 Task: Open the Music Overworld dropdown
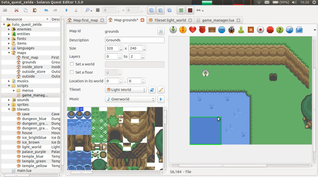[130, 99]
